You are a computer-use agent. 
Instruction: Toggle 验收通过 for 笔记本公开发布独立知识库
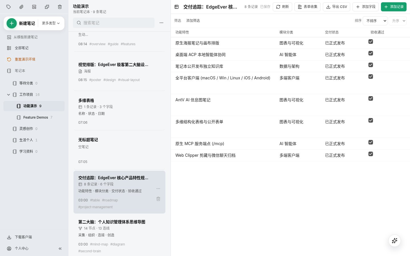[371, 65]
